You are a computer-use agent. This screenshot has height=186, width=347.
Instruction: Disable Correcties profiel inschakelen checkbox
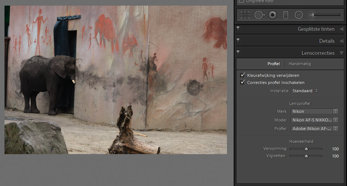point(242,82)
